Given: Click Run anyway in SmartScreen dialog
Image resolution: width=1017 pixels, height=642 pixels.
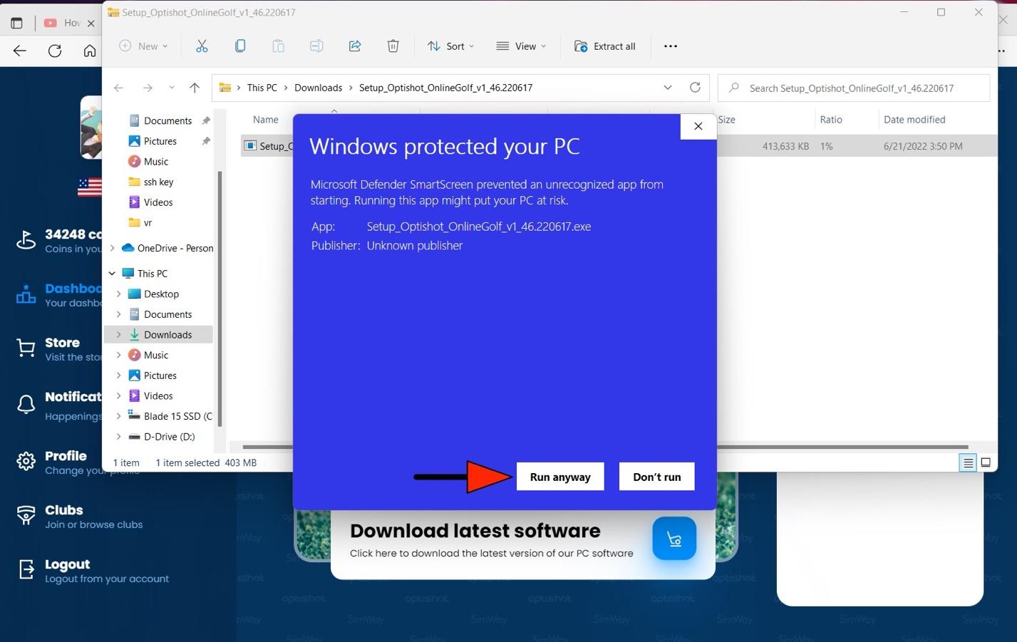Looking at the screenshot, I should point(560,477).
